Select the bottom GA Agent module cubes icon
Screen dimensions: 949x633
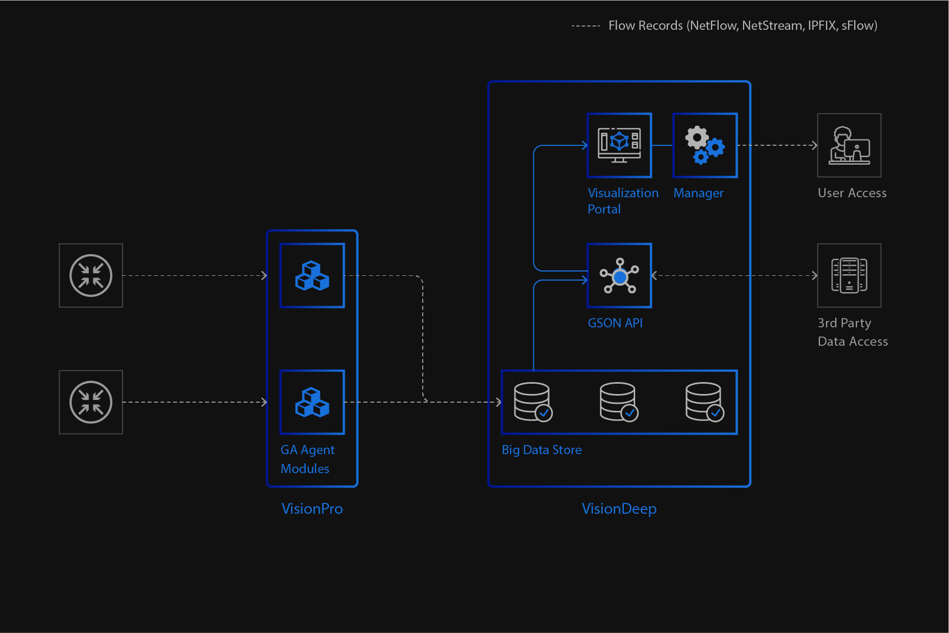[312, 402]
